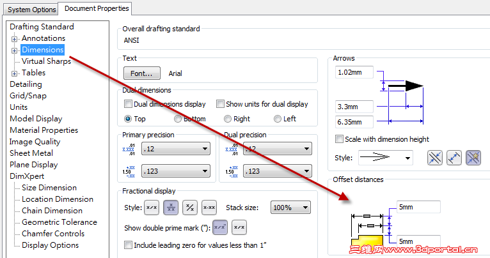The height and width of the screenshot is (258, 490).
Task: Set arrows to outside placement
Action: click(x=436, y=158)
